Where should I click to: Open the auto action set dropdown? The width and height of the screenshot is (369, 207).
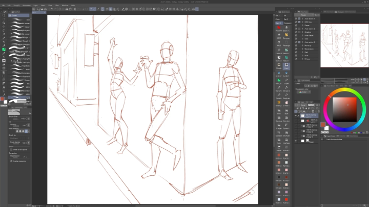304,15
